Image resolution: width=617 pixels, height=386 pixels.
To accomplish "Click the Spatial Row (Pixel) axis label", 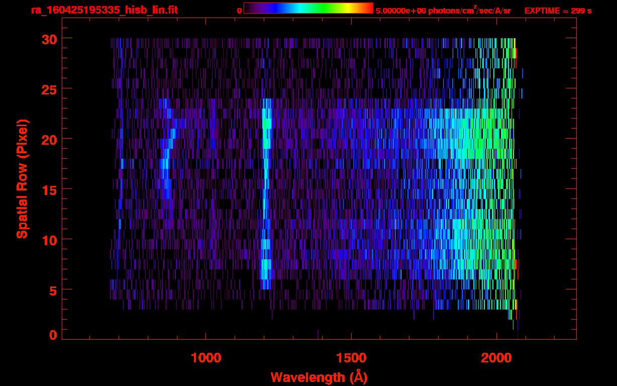I will click(x=22, y=179).
